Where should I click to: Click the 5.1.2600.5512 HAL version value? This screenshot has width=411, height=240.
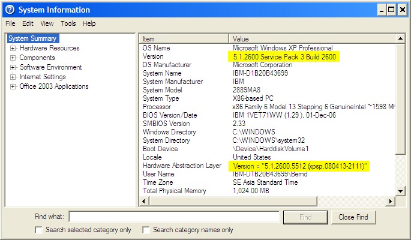[299, 166]
